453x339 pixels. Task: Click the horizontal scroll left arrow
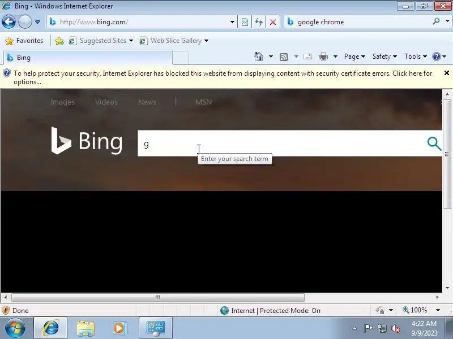[6, 297]
